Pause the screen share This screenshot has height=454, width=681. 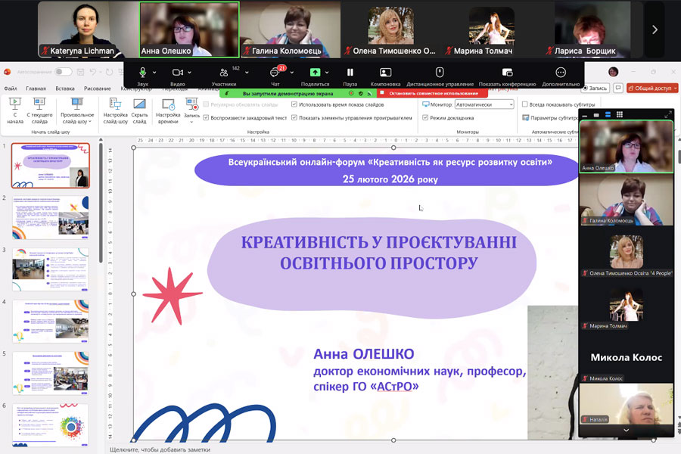[350, 73]
